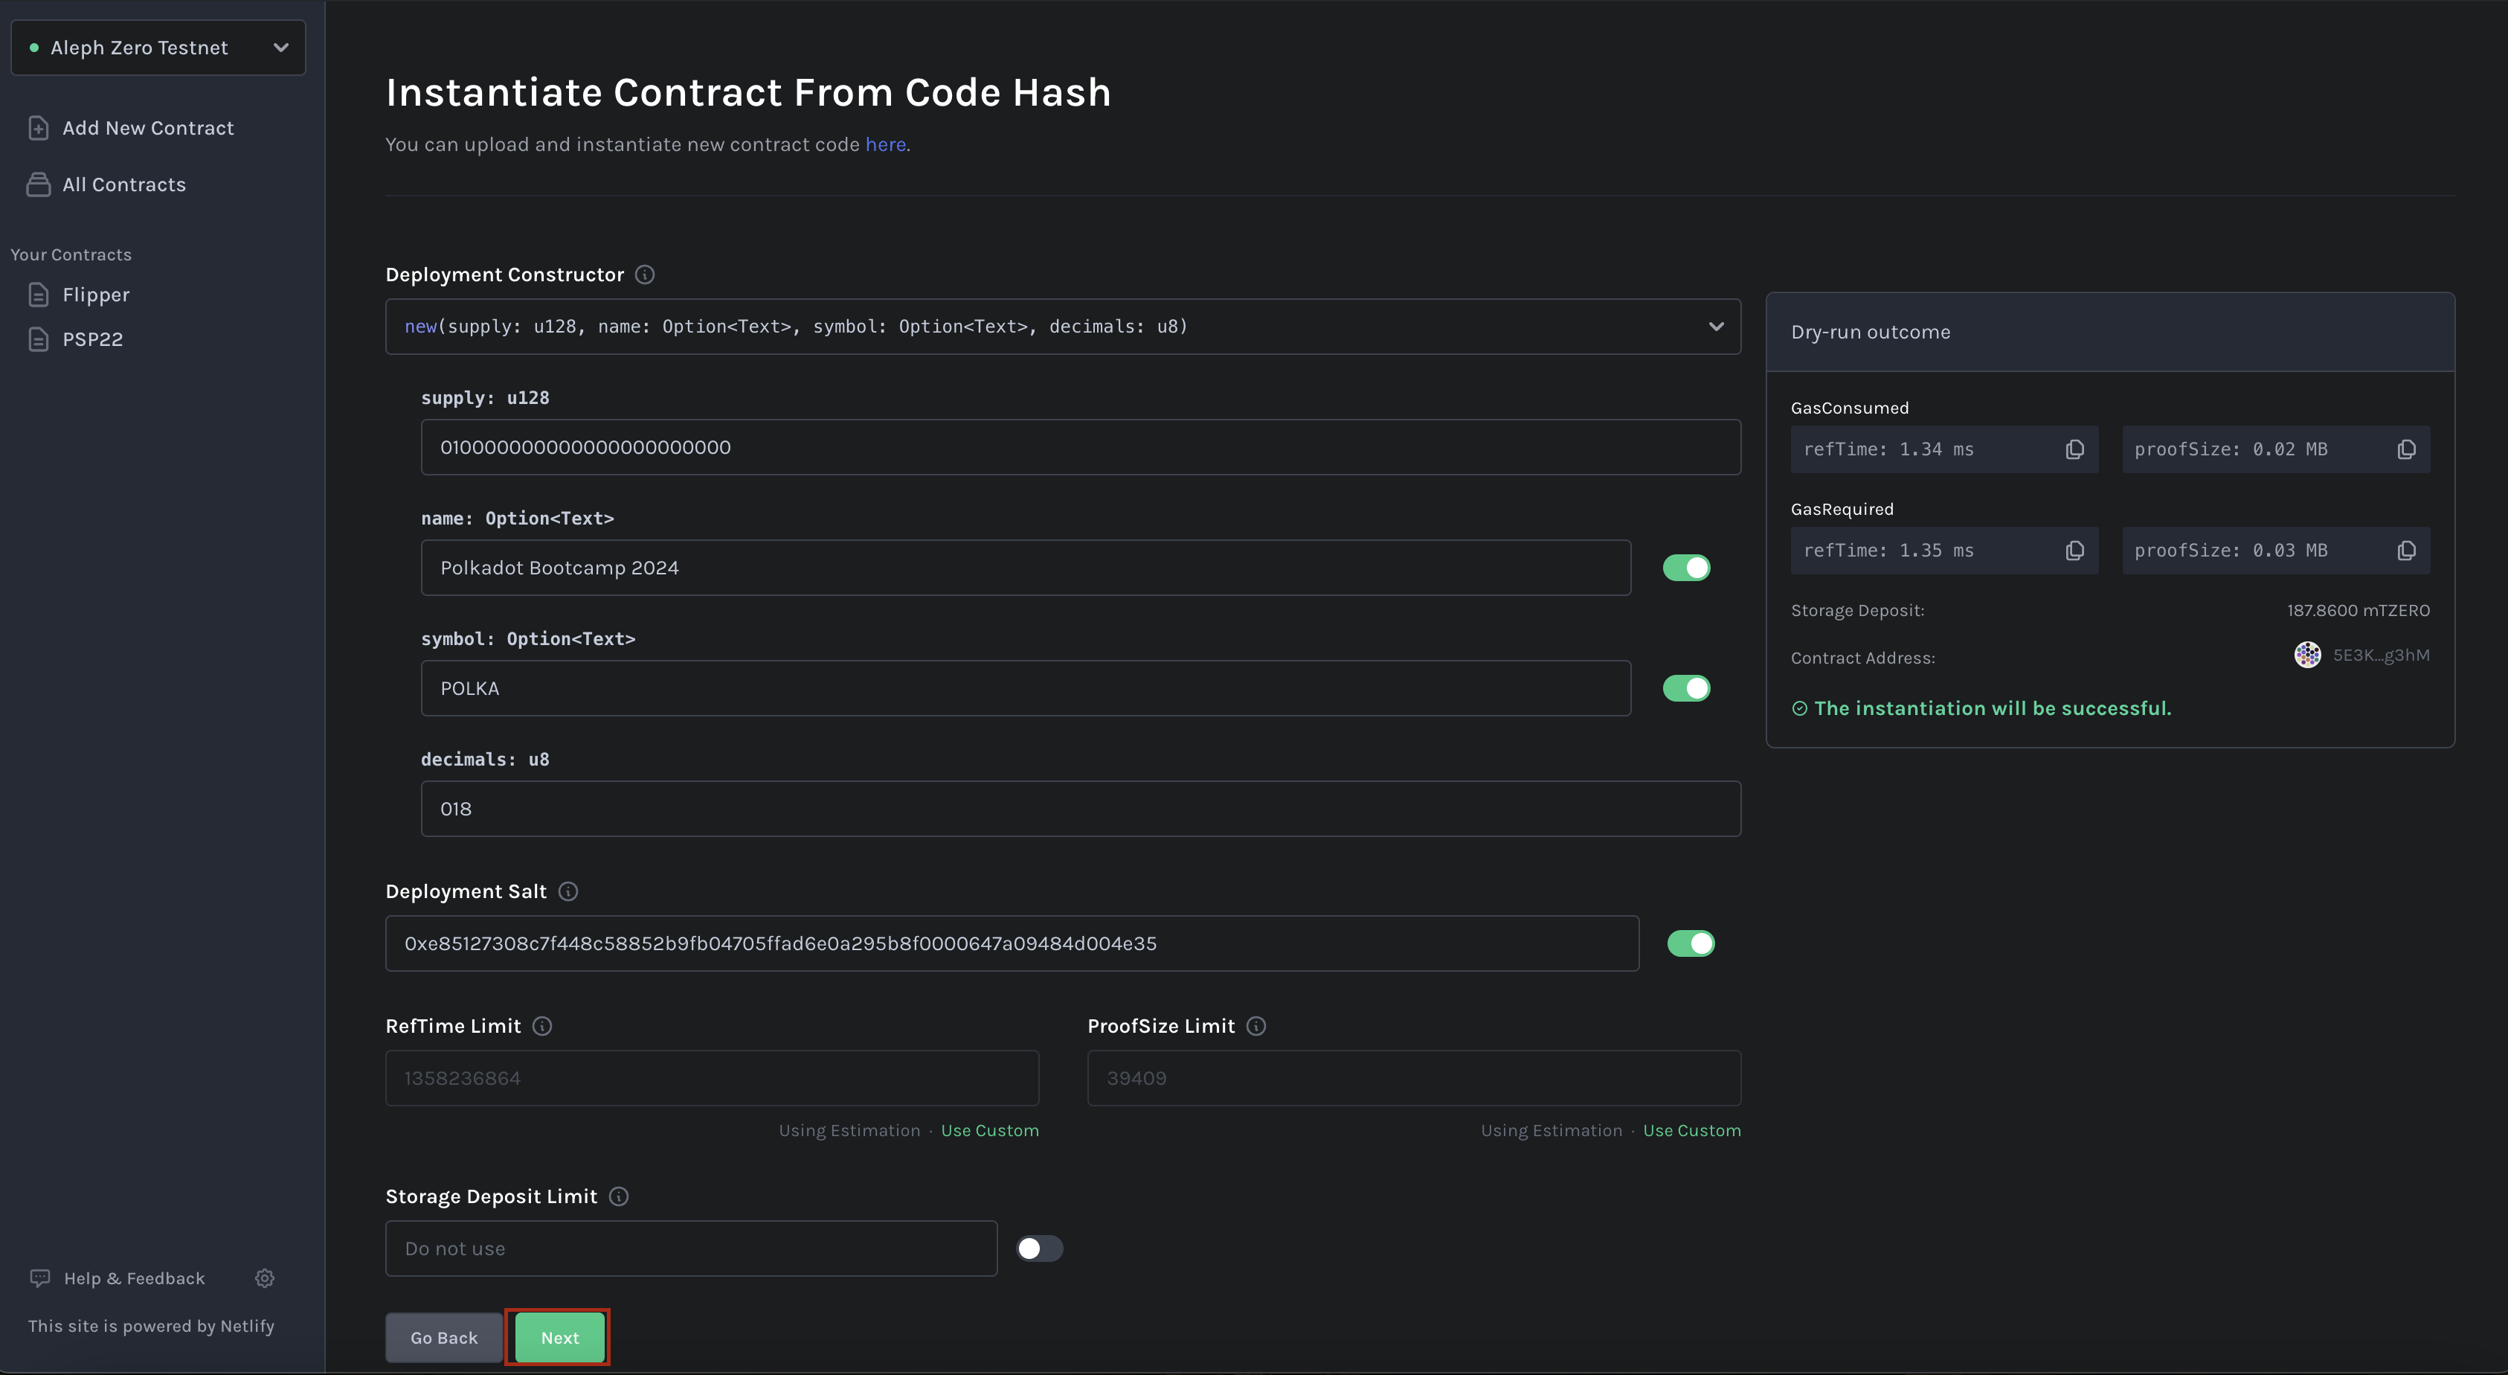The width and height of the screenshot is (2508, 1375).
Task: Click the contract address identicon
Action: (2307, 655)
